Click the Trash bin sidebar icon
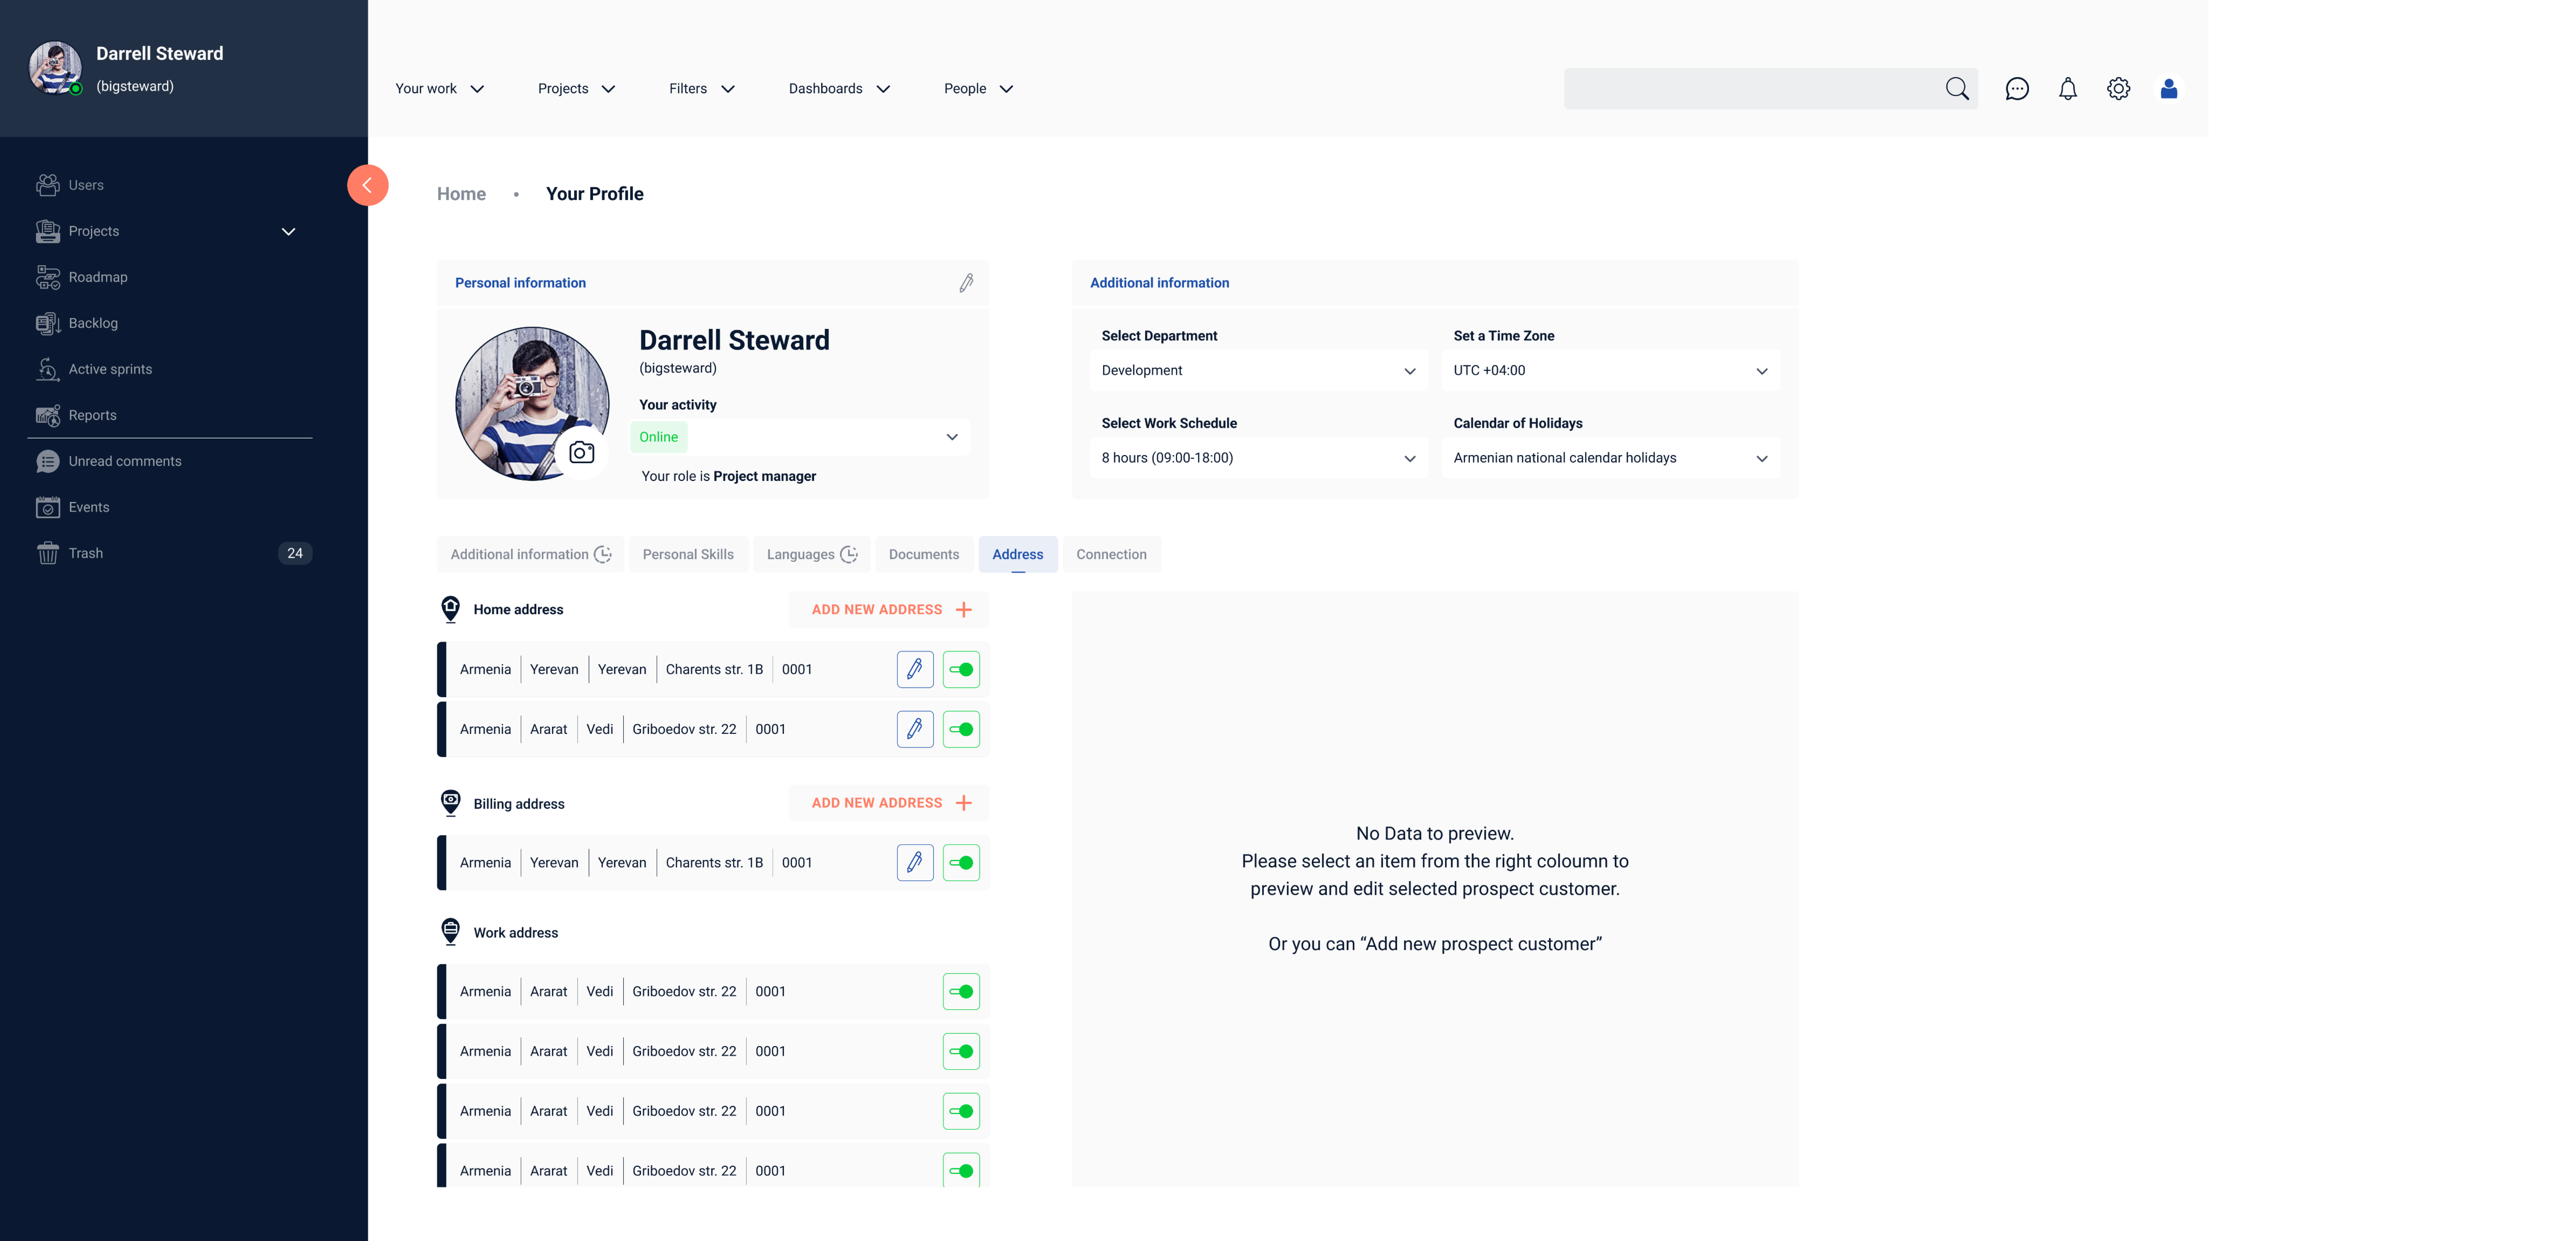This screenshot has height=1241, width=2576. tap(48, 553)
